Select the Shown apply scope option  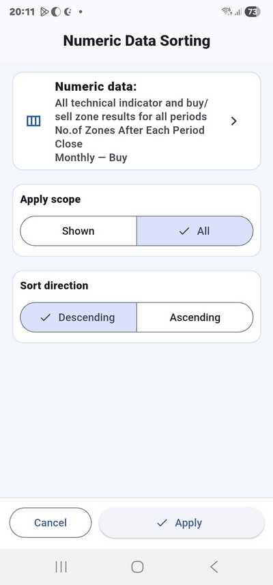pyautogui.click(x=78, y=231)
